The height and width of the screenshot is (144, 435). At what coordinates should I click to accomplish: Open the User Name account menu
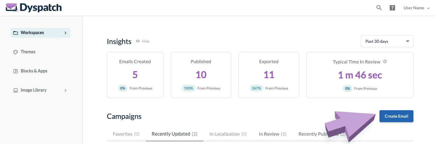[416, 8]
